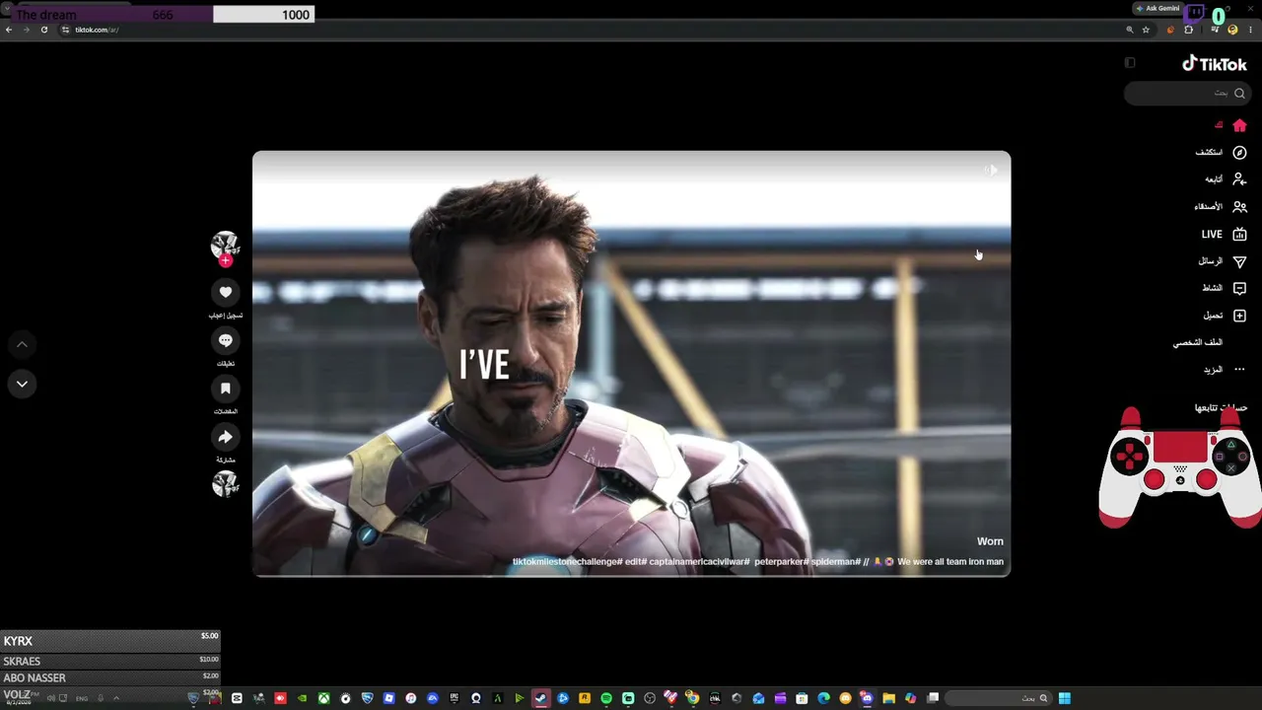Screen dimensions: 1262x710
Task: Collapse the TikTok sidebar panel
Action: pos(1130,63)
